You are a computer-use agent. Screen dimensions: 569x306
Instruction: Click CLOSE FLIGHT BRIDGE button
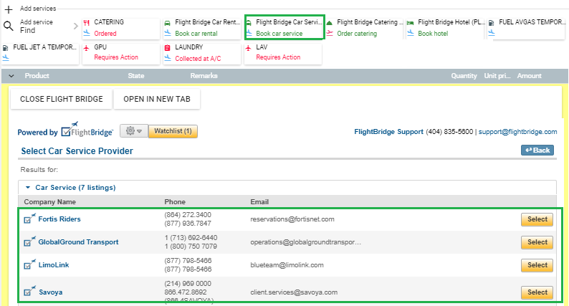62,99
